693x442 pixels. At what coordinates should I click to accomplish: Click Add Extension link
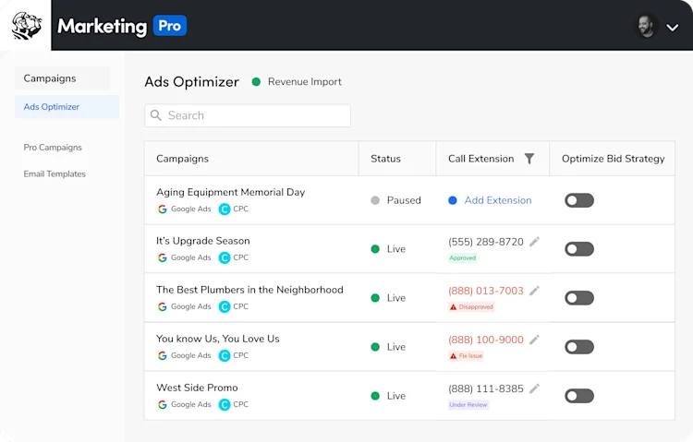(498, 200)
